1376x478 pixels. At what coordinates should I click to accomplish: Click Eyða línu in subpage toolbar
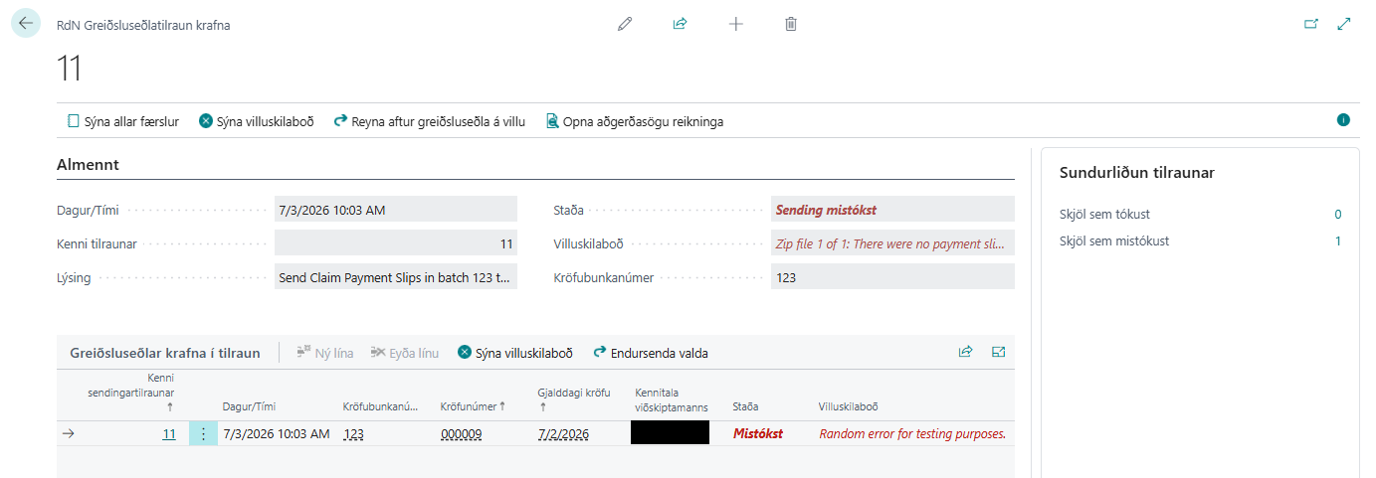(x=405, y=353)
